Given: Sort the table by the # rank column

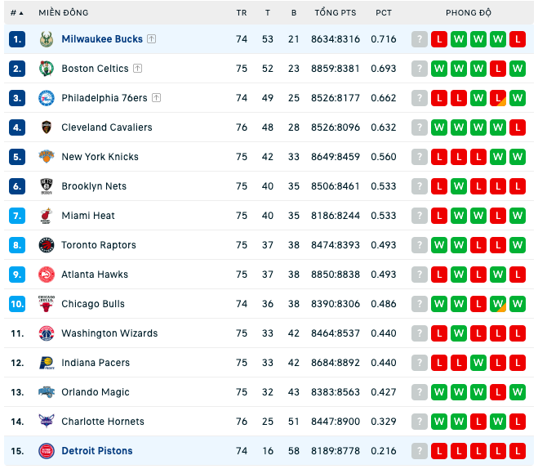Looking at the screenshot, I should [x=16, y=13].
